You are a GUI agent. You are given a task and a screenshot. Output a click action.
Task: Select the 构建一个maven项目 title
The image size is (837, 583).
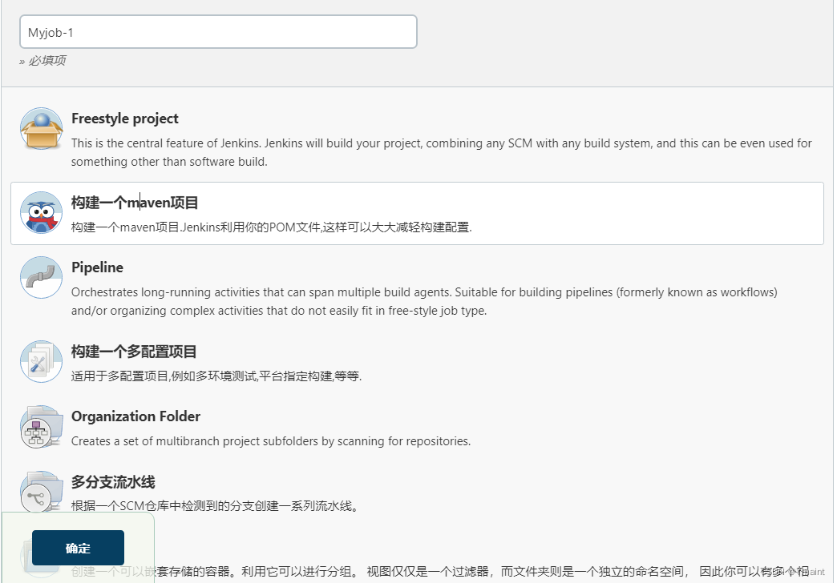pos(135,203)
